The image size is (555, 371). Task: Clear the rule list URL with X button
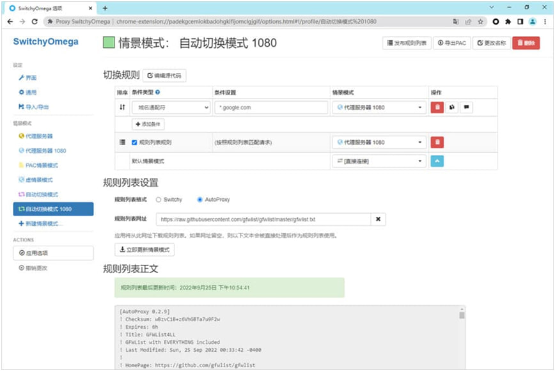(x=379, y=219)
